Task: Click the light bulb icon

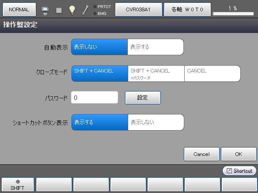Action: [x=72, y=10]
